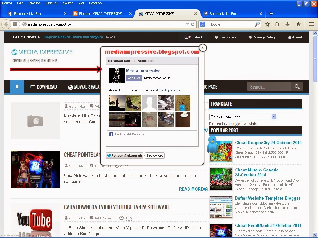Open the Berkas menu
The width and height of the screenshot is (318, 238).
[7, 3]
